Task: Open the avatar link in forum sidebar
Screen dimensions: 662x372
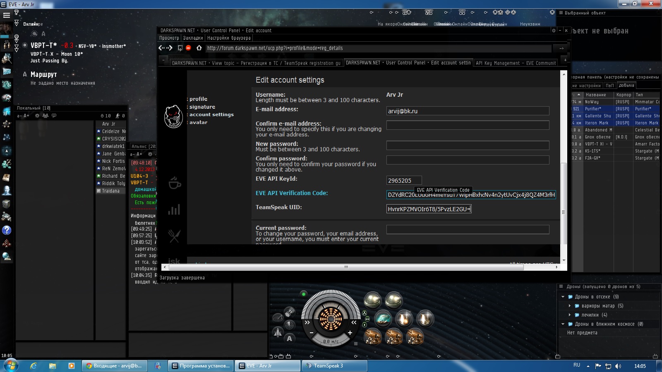Action: tap(198, 122)
